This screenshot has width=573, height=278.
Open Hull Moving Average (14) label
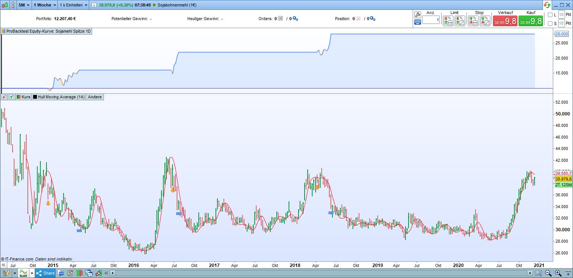pos(59,97)
